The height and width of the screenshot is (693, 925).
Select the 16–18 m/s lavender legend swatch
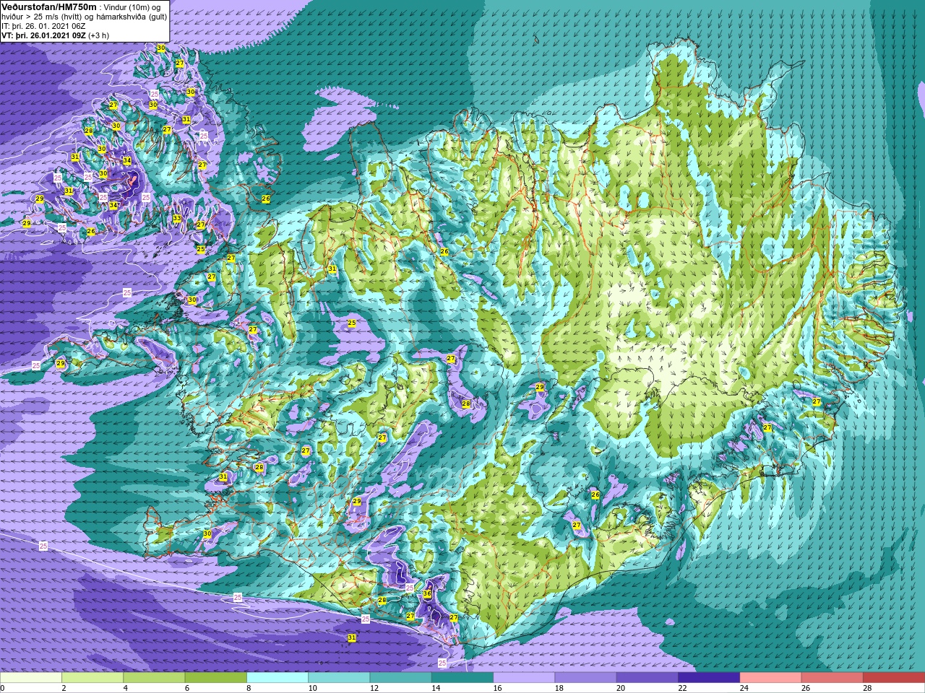coord(524,678)
